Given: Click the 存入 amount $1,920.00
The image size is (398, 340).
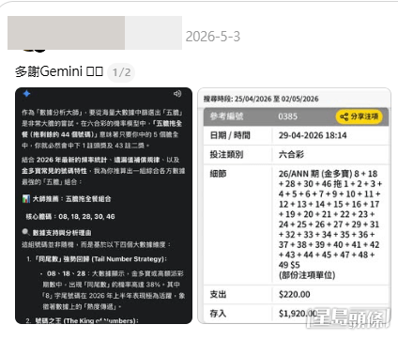Looking at the screenshot, I should (x=298, y=314).
